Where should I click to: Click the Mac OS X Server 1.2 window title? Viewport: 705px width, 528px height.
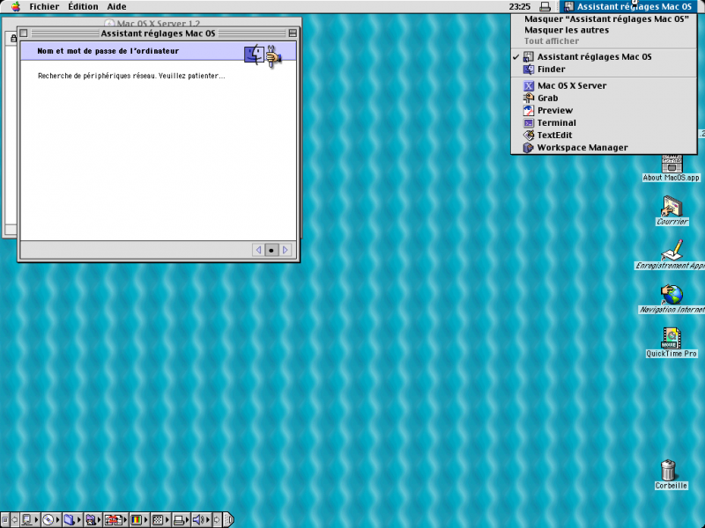tap(159, 23)
